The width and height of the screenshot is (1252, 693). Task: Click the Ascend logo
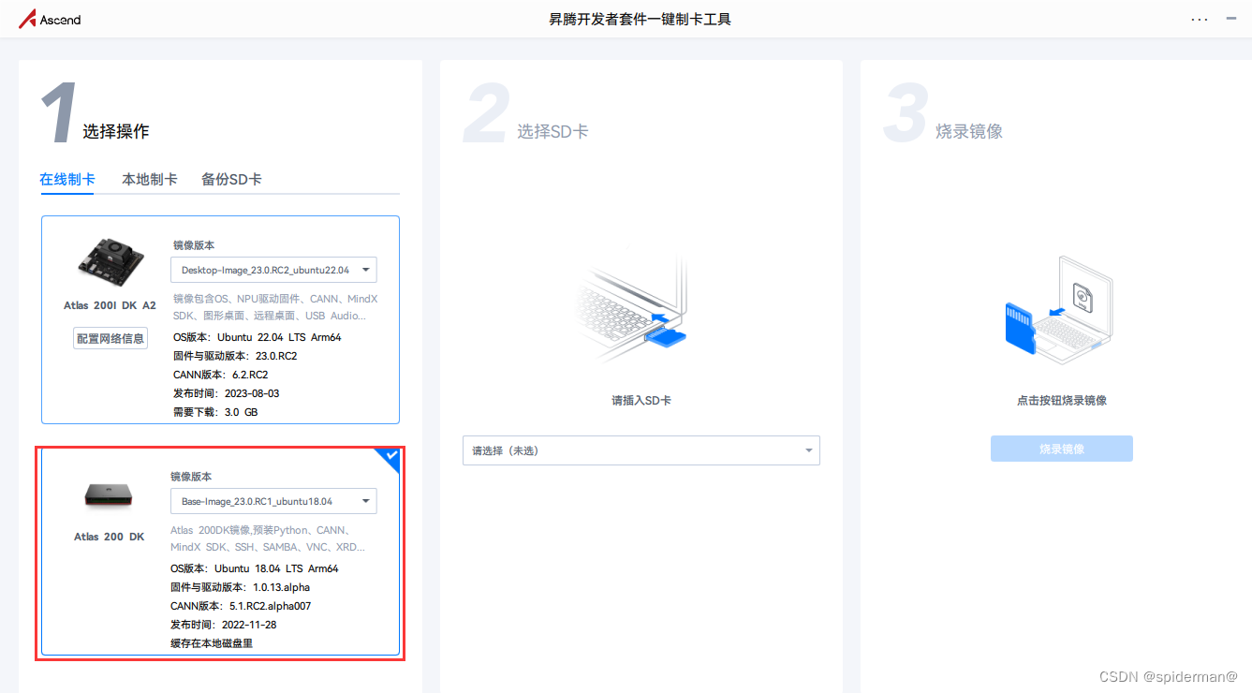(50, 19)
